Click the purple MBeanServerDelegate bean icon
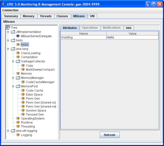This screenshot has height=146, width=164. (18, 36)
